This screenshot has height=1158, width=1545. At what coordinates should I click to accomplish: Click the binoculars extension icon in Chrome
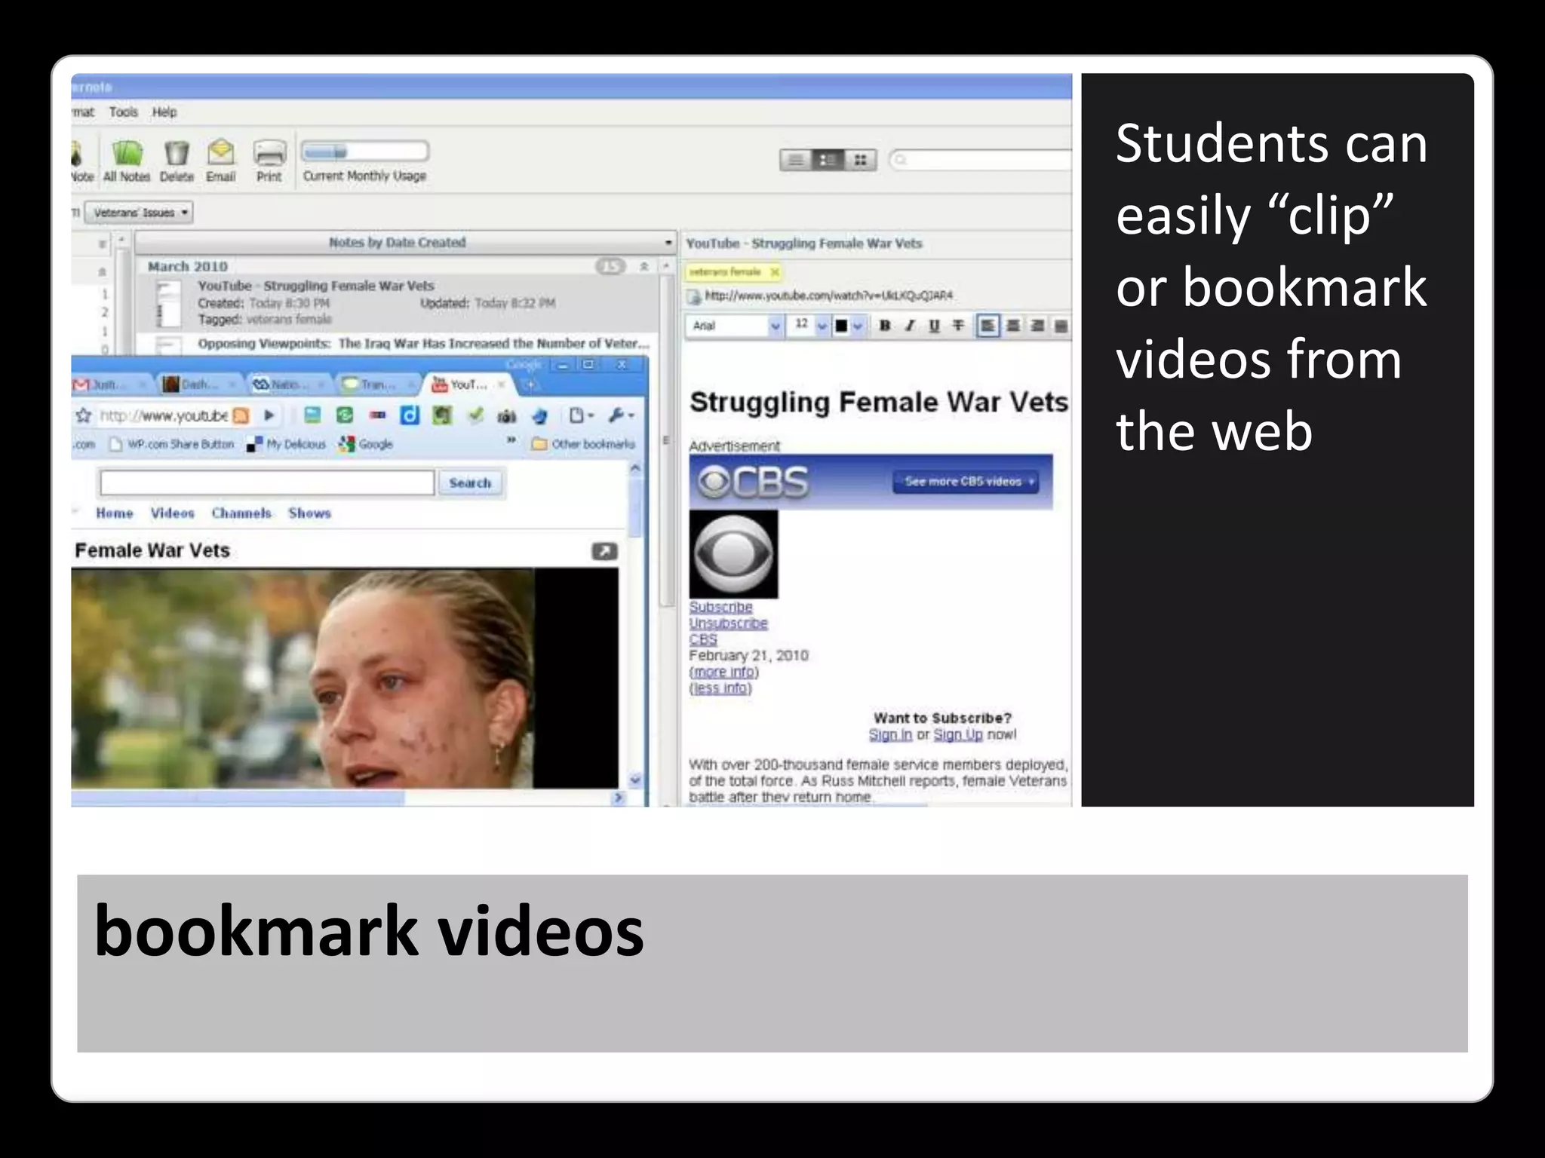(507, 415)
